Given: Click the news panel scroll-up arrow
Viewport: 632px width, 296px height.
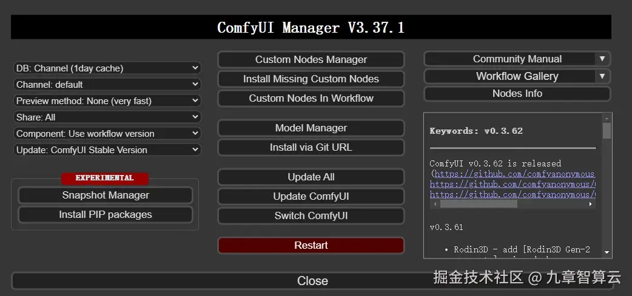Looking at the screenshot, I should click(607, 118).
